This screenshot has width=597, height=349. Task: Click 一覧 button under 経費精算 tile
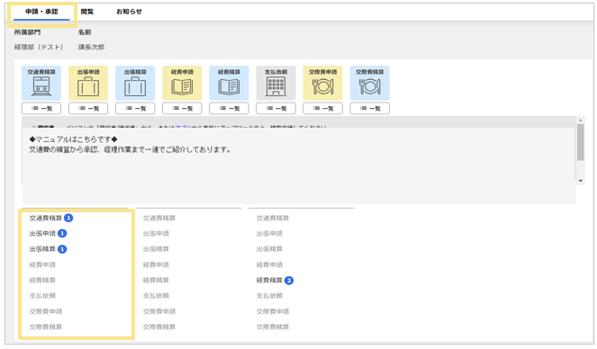click(x=229, y=108)
